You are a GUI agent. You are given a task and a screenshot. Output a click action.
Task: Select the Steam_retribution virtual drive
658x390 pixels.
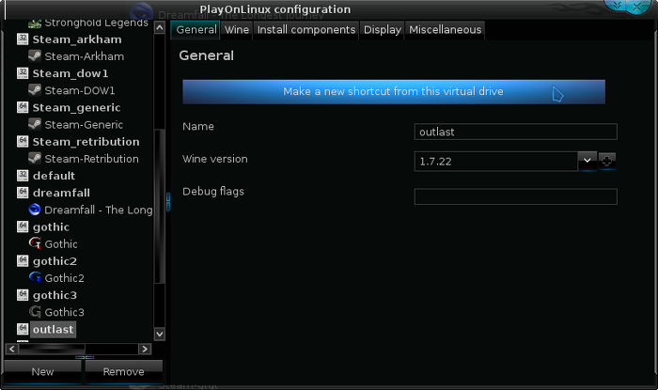point(86,142)
